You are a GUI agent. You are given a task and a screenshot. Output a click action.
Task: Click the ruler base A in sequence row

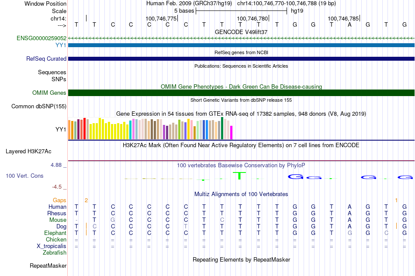349,25
